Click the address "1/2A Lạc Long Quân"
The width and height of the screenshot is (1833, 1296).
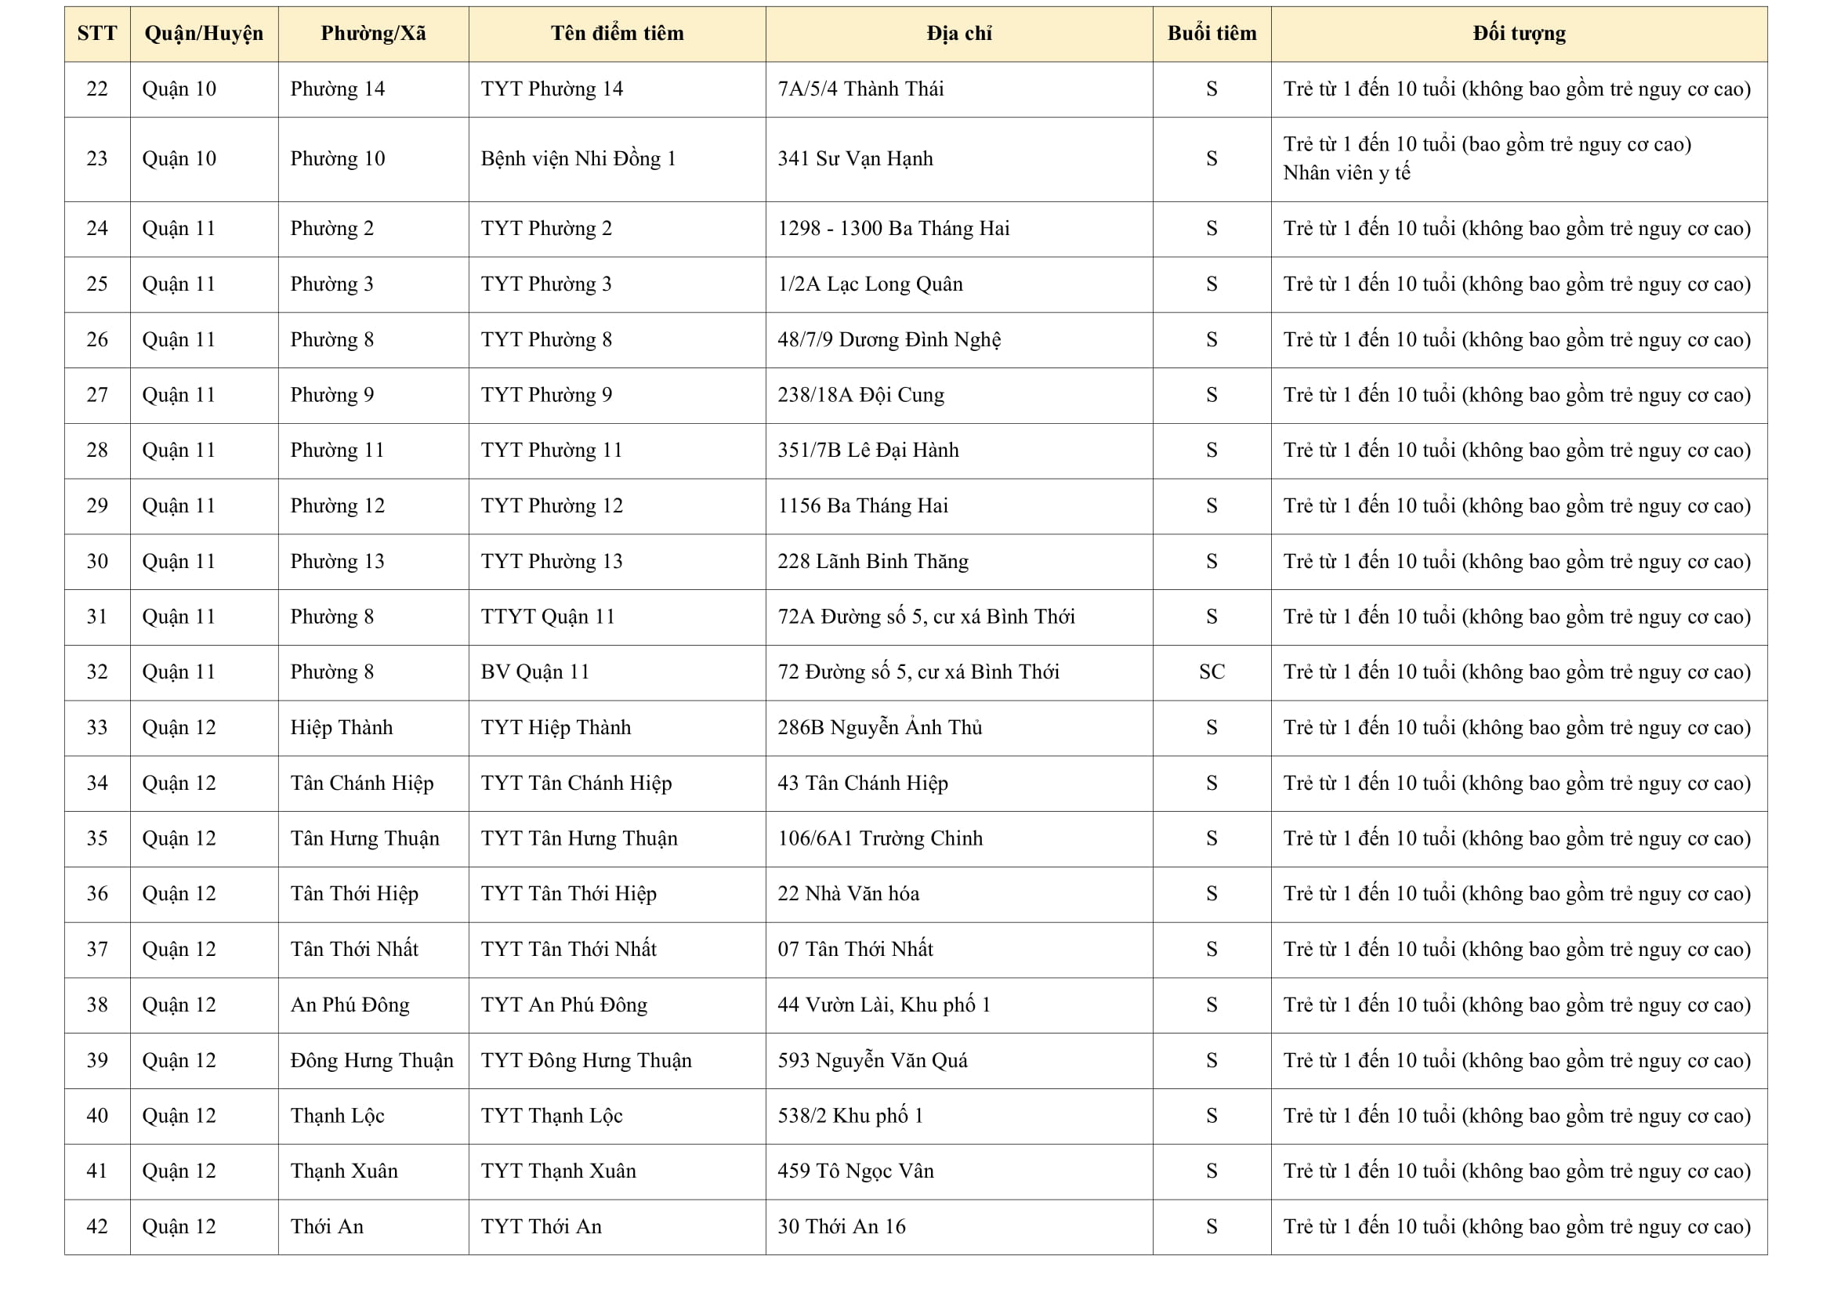pos(870,284)
